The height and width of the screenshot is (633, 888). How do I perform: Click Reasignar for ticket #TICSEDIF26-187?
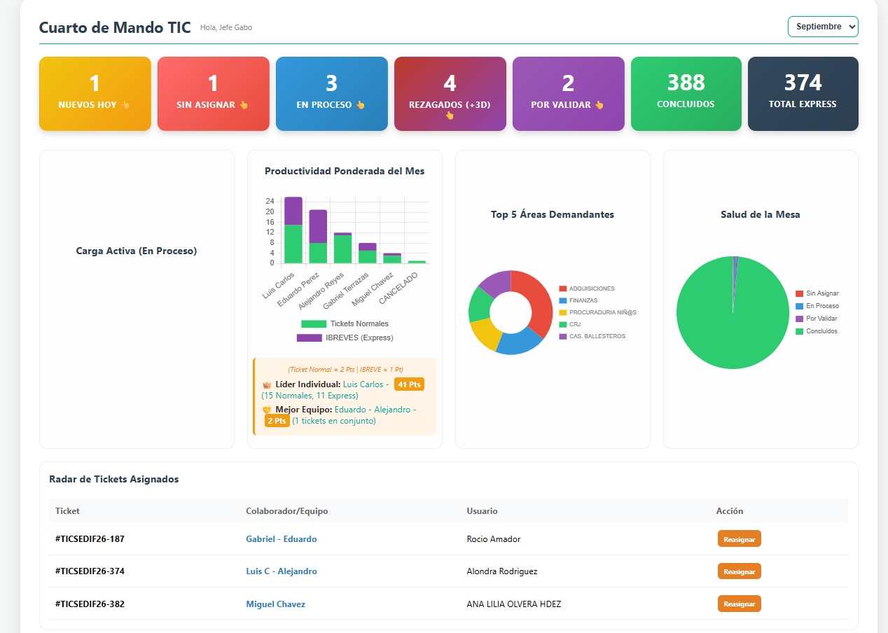[x=740, y=539]
